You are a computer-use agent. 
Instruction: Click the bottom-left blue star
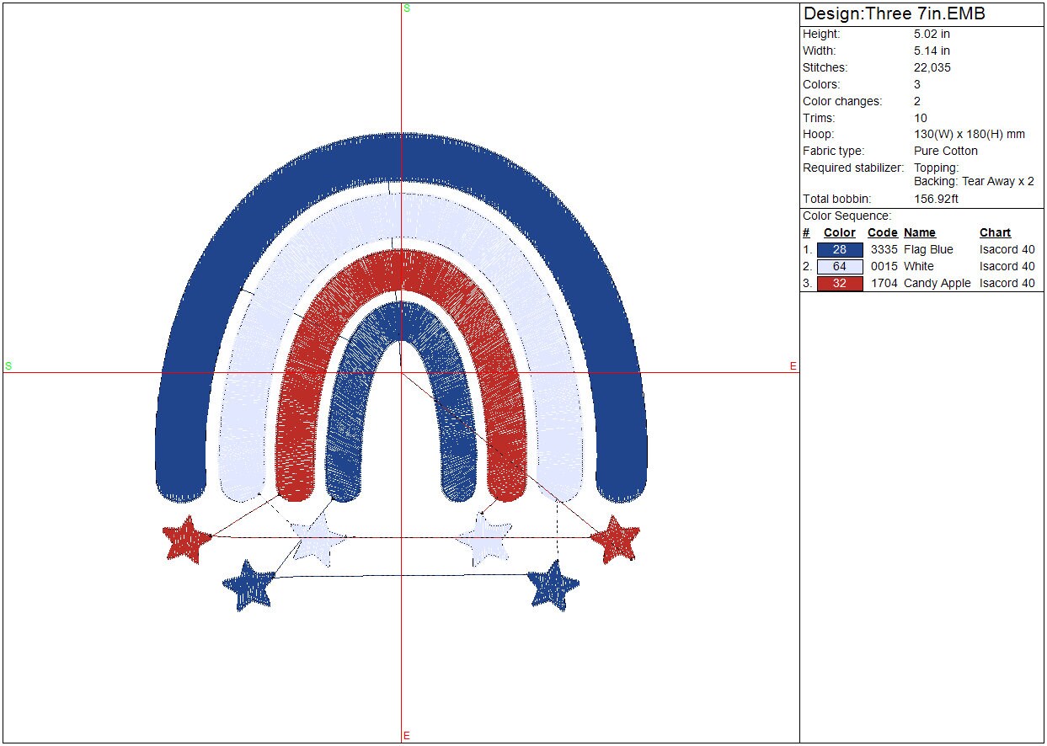249,584
